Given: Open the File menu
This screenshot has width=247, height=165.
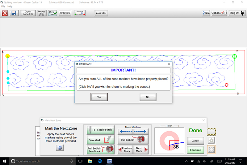Looking at the screenshot, I should pos(3,7).
